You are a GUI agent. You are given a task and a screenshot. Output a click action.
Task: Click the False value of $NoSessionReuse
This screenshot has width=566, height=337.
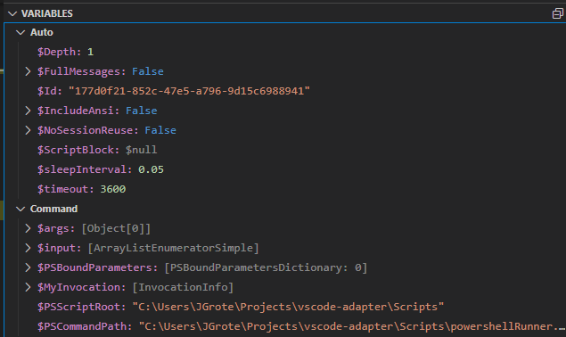pos(160,130)
